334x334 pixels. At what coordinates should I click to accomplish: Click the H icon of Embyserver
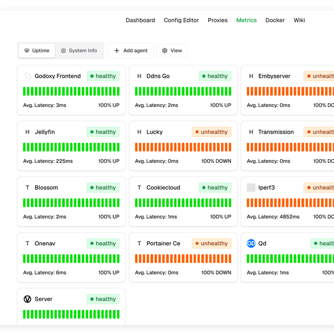click(x=251, y=76)
